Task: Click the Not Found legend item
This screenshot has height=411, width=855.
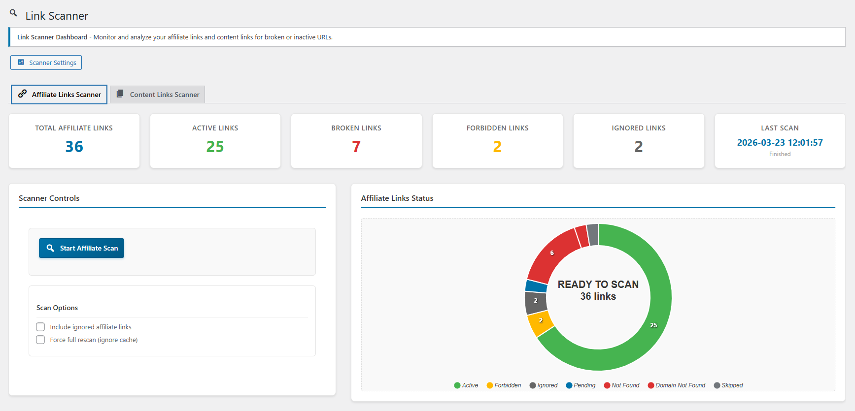Action: click(x=622, y=385)
